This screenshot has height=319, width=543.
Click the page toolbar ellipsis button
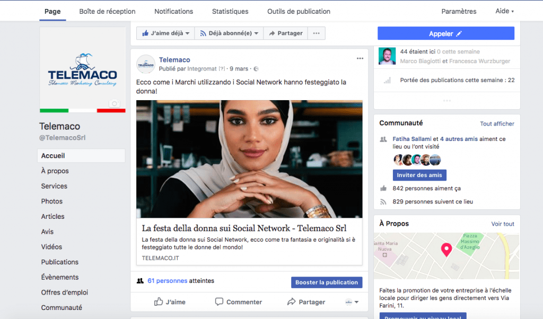coord(316,33)
